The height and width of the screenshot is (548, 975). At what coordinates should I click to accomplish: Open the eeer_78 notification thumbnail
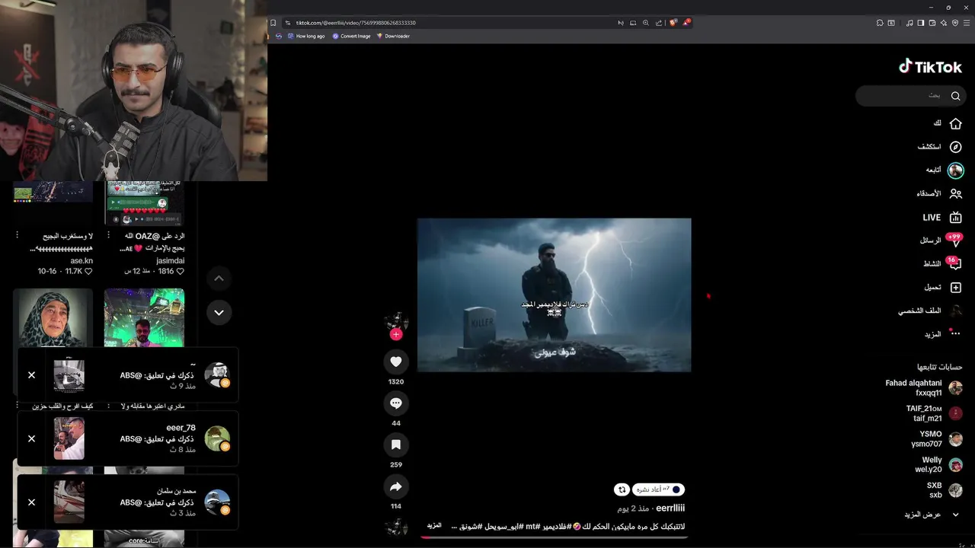point(69,438)
